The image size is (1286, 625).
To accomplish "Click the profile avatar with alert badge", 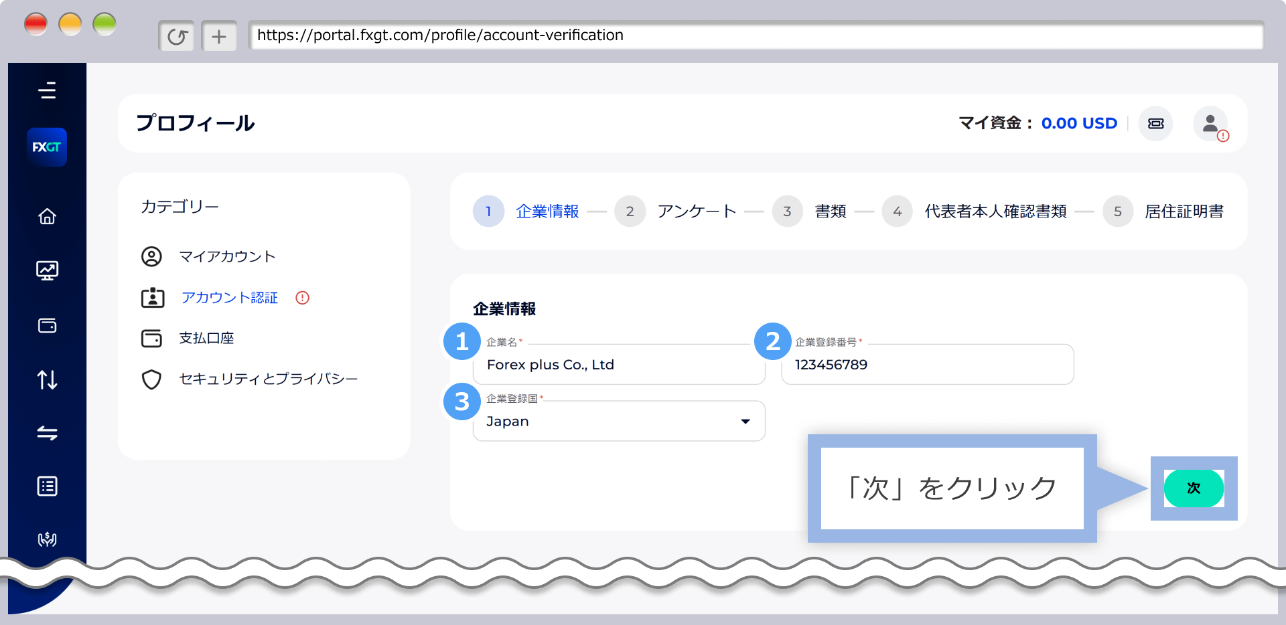I will click(1210, 123).
